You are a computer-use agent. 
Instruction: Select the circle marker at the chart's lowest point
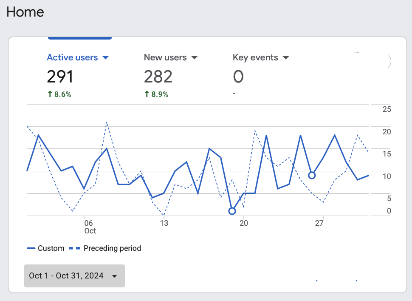click(x=232, y=211)
